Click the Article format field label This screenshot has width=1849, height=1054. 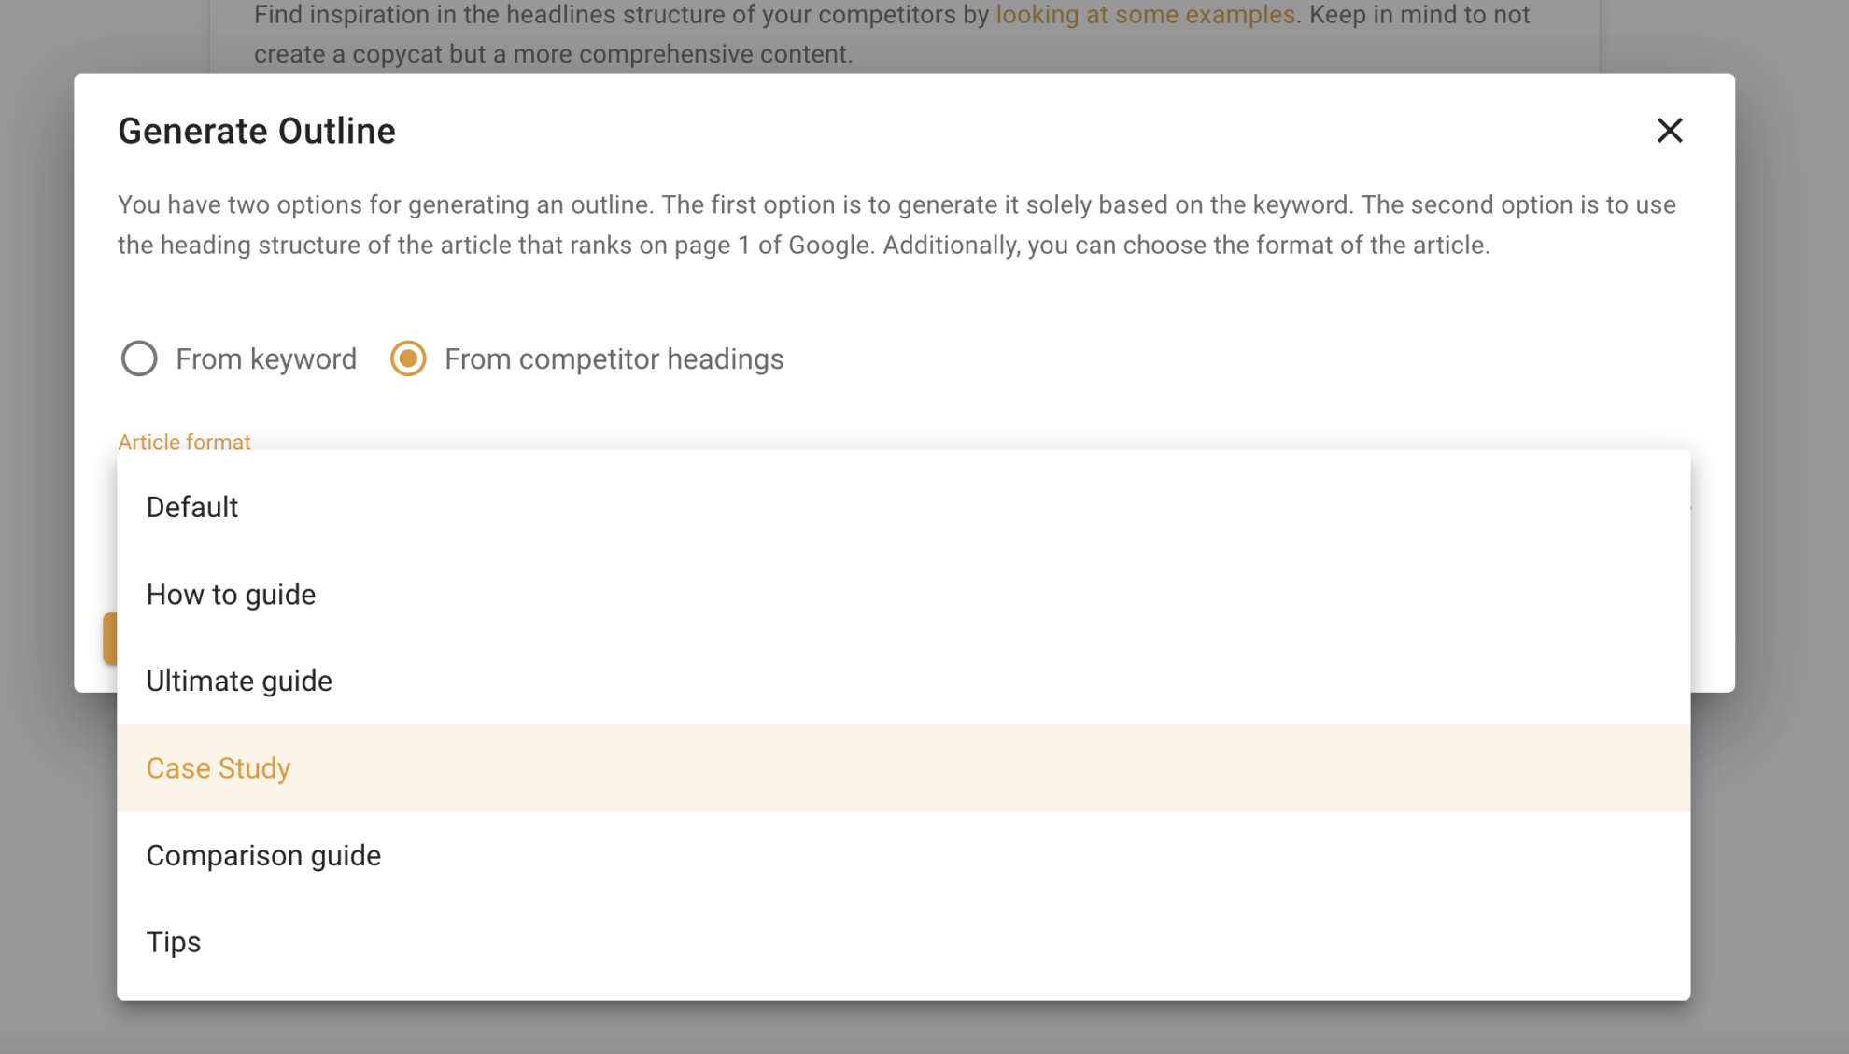[x=184, y=441]
